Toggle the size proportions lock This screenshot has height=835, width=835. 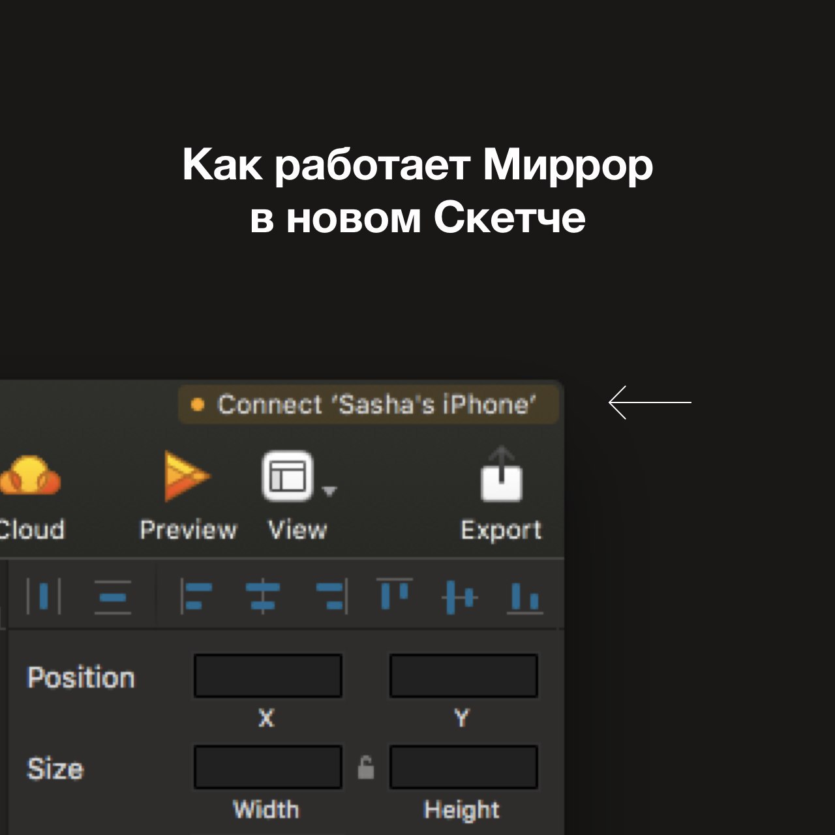[366, 767]
